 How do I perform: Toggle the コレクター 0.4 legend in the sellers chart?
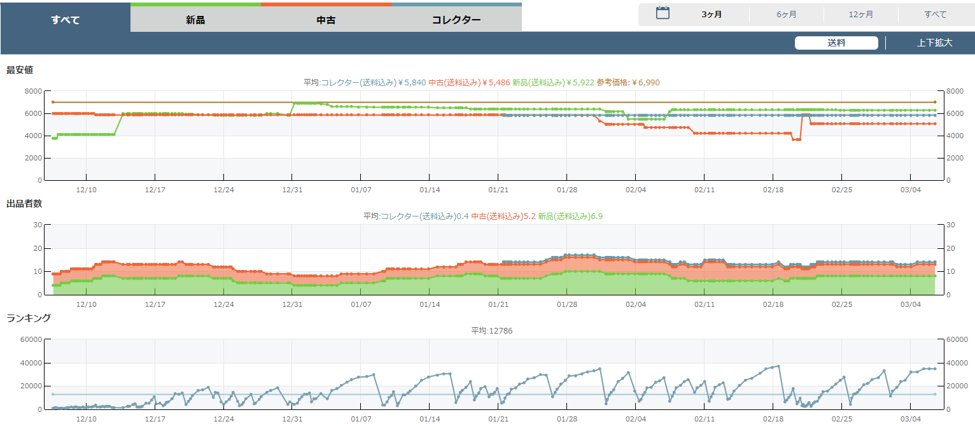point(424,216)
